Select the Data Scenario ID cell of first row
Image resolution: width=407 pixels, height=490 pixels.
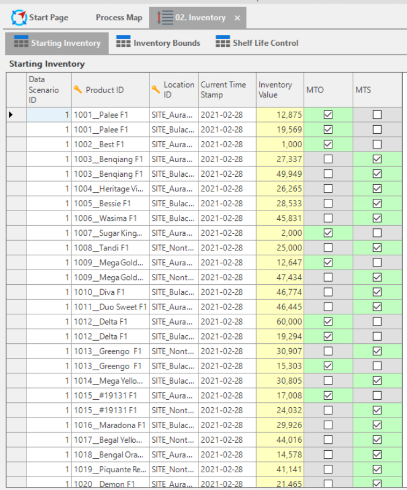(49, 114)
